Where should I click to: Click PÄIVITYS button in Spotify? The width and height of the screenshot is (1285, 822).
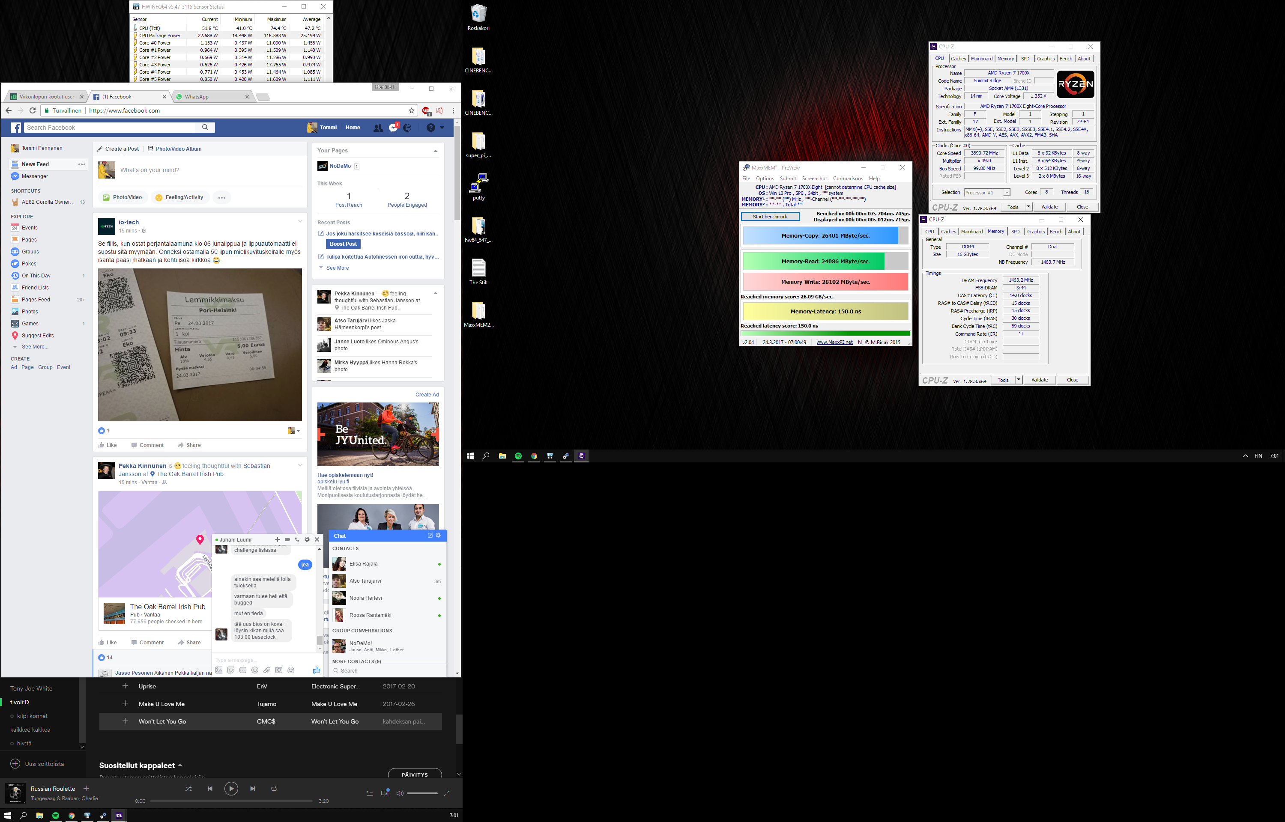pos(415,774)
